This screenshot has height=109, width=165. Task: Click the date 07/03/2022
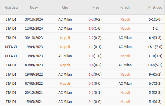click(x=34, y=83)
